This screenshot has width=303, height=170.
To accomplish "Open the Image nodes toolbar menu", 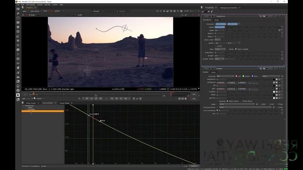I will (x=18, y=9).
